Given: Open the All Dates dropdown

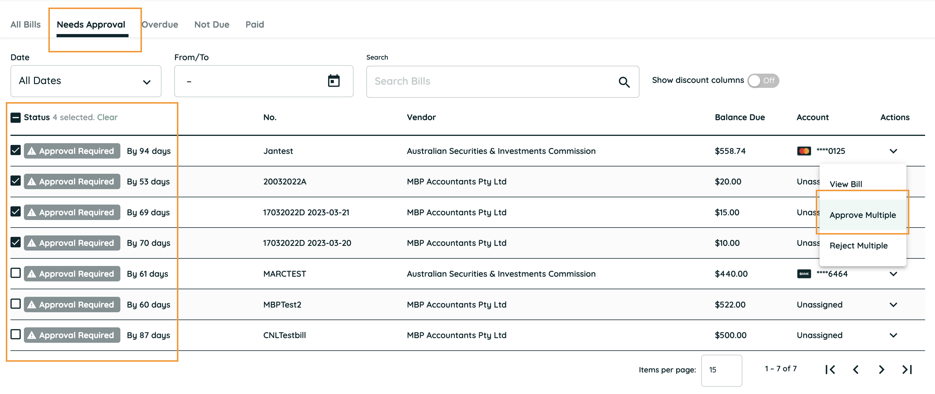Looking at the screenshot, I should (86, 81).
